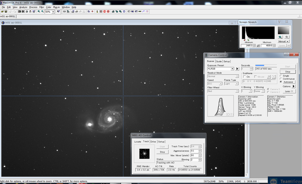
Task: Open the Filter menu
Action: [x=42, y=7]
